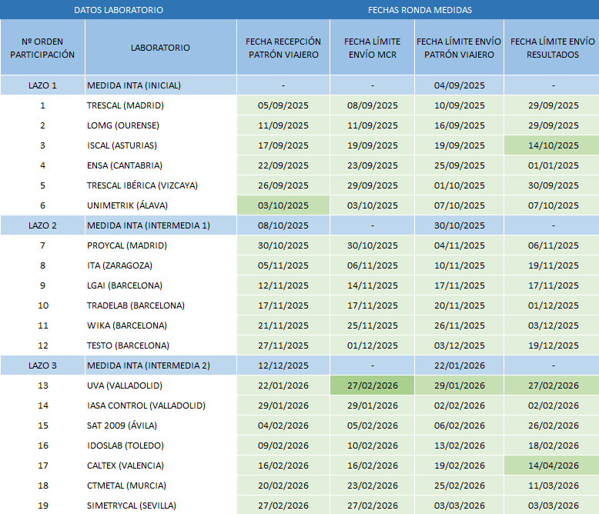Viewport: 599px width, 514px height.
Task: Click ISCAL's highlighted 14/10/2025 results date
Action: tap(552, 145)
